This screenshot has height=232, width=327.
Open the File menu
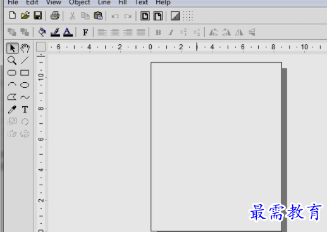coord(13,3)
